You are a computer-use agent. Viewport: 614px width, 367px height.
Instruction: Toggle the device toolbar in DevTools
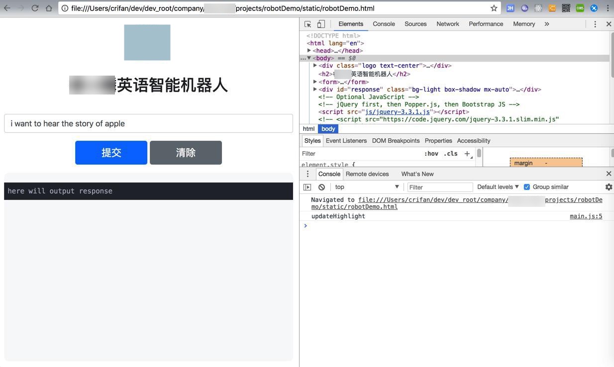point(321,24)
